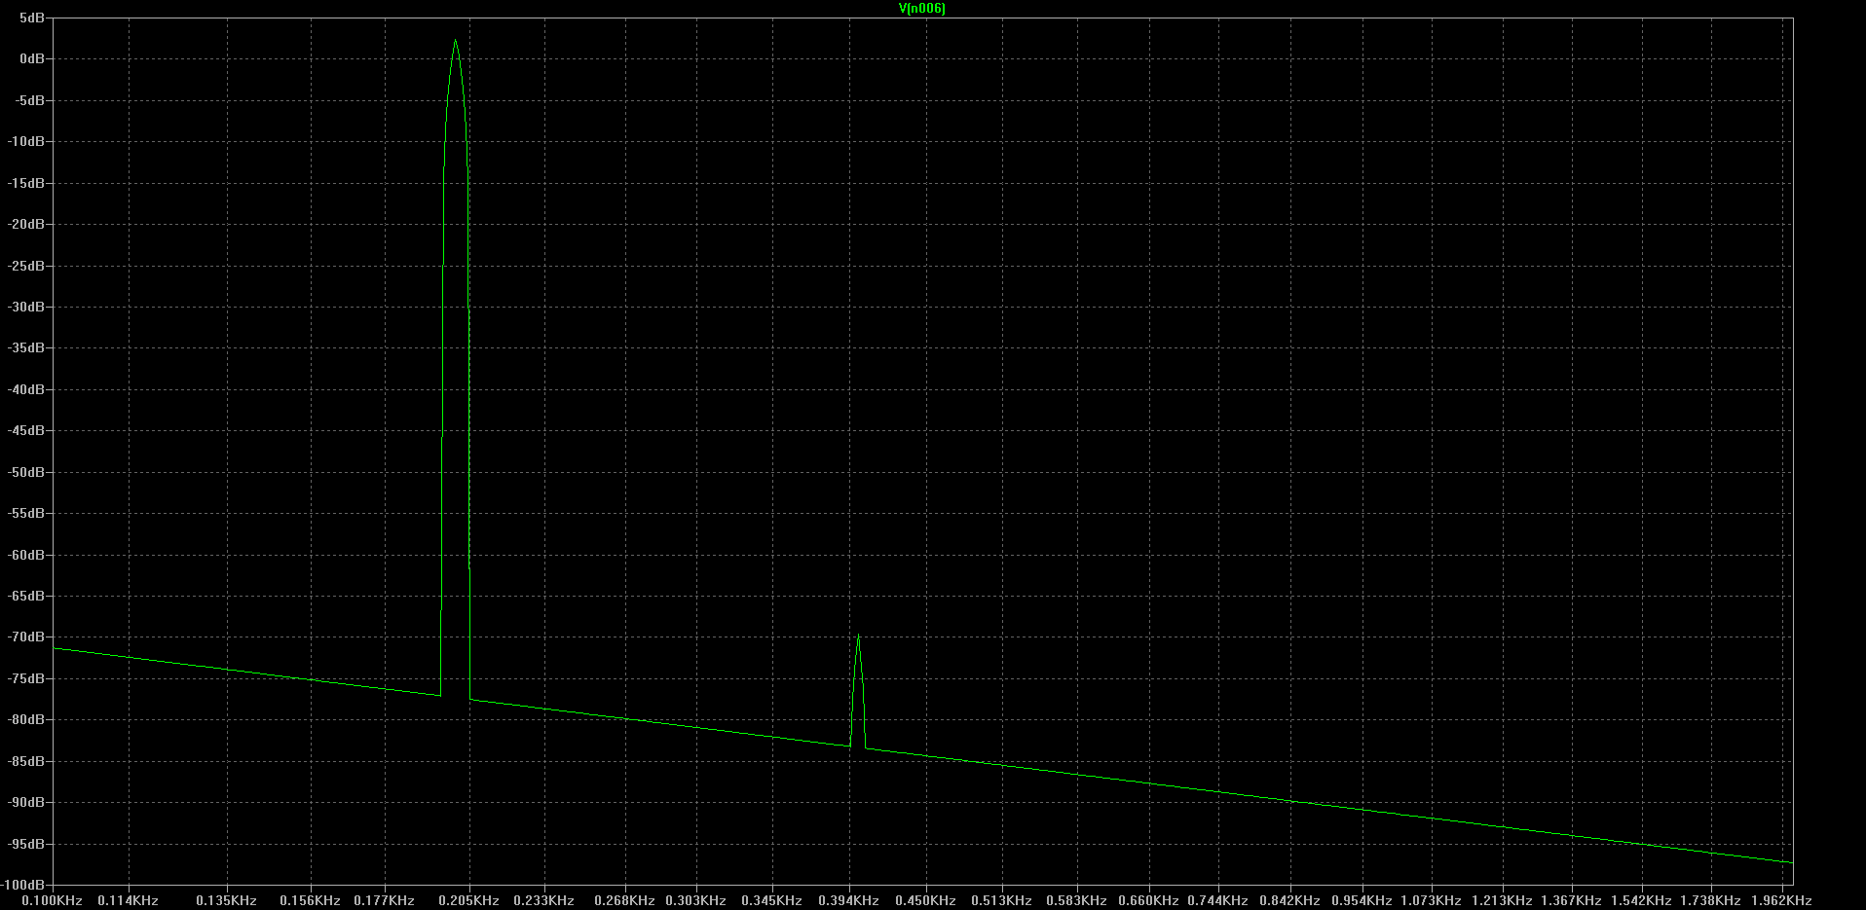Click the 0.177KHz frequency label
The width and height of the screenshot is (1866, 910).
coord(384,901)
